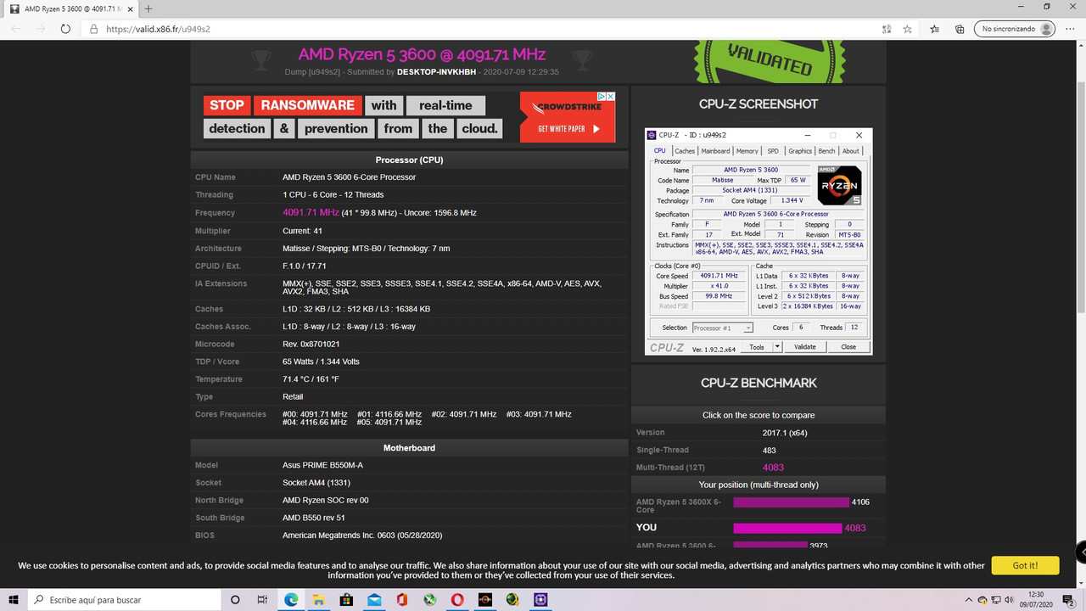
Task: Click the forward navigation arrow
Action: coord(40,28)
